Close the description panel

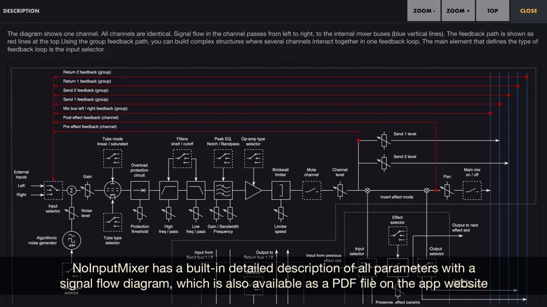(x=528, y=11)
